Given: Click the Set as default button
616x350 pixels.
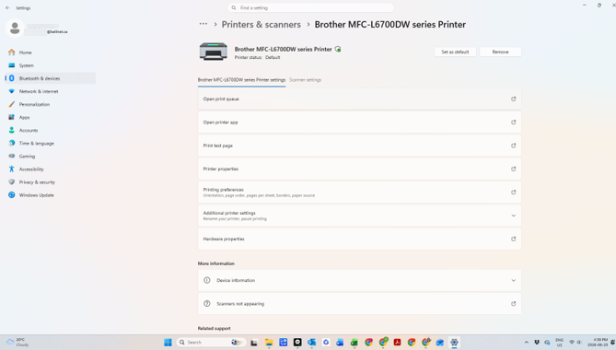Looking at the screenshot, I should click(x=455, y=52).
